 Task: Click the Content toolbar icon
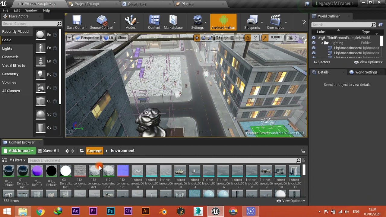(154, 22)
